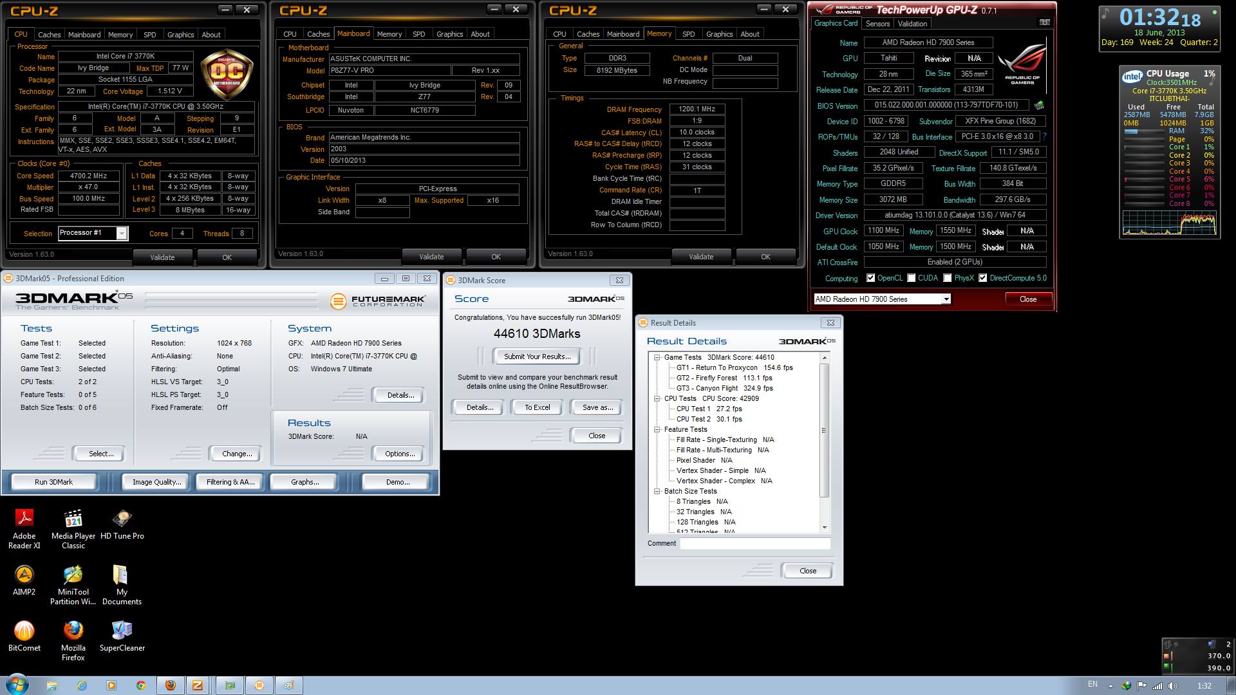Image resolution: width=1236 pixels, height=695 pixels.
Task: Open the Processor #1 selection dropdown
Action: [x=121, y=233]
